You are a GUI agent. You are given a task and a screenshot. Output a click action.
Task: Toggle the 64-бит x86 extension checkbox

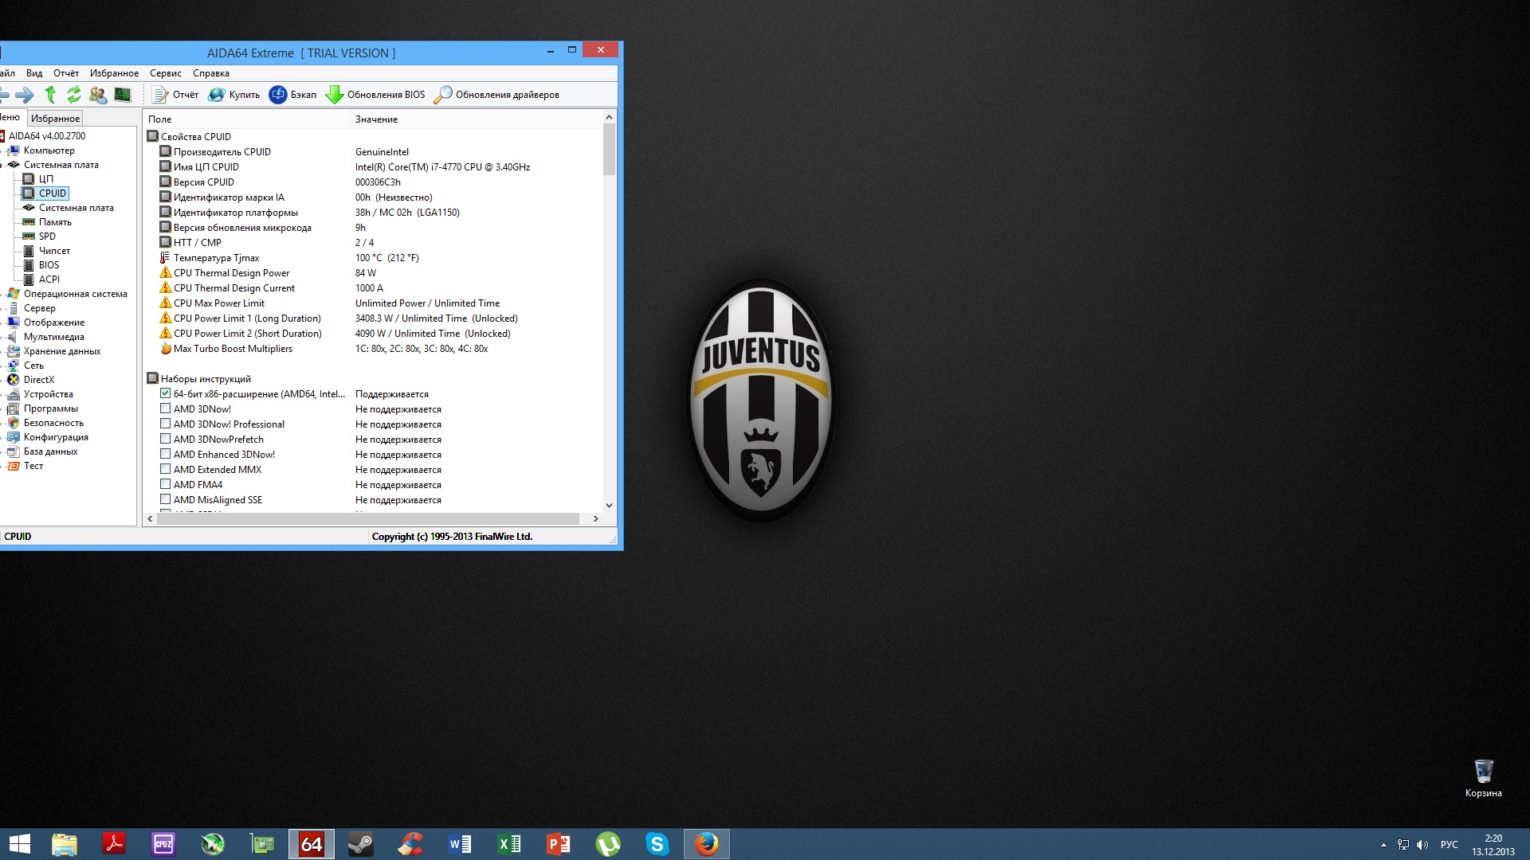[x=166, y=393]
